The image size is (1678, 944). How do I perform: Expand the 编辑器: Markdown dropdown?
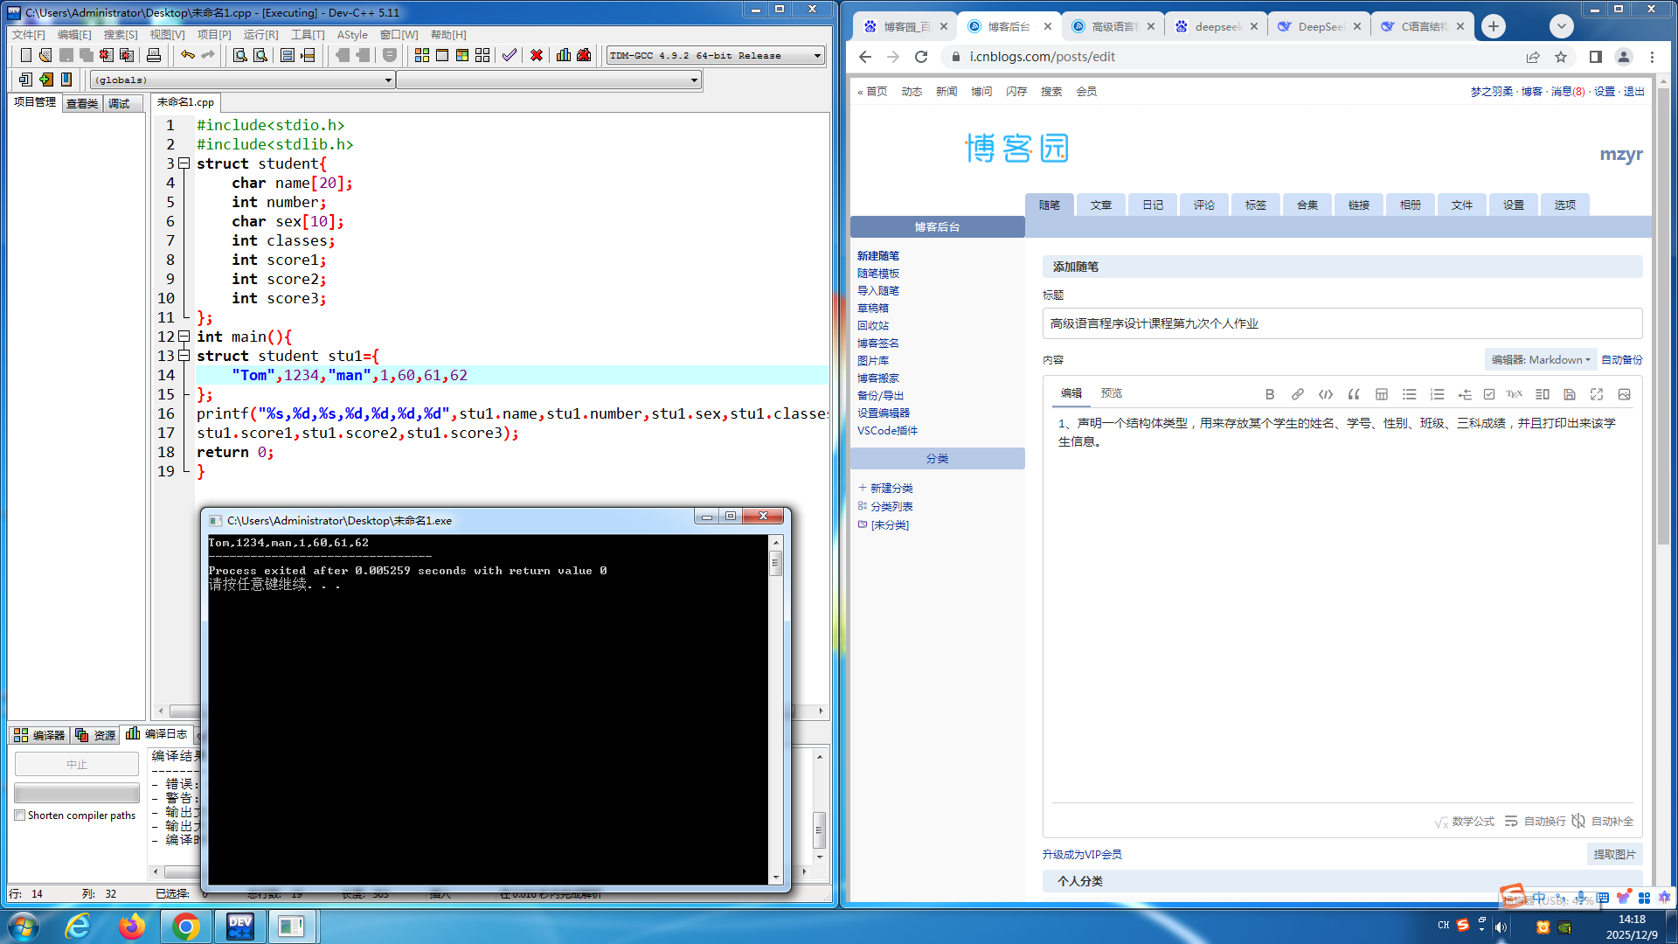coord(1540,360)
